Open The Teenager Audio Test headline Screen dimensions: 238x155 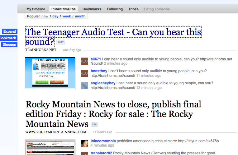click(x=113, y=37)
